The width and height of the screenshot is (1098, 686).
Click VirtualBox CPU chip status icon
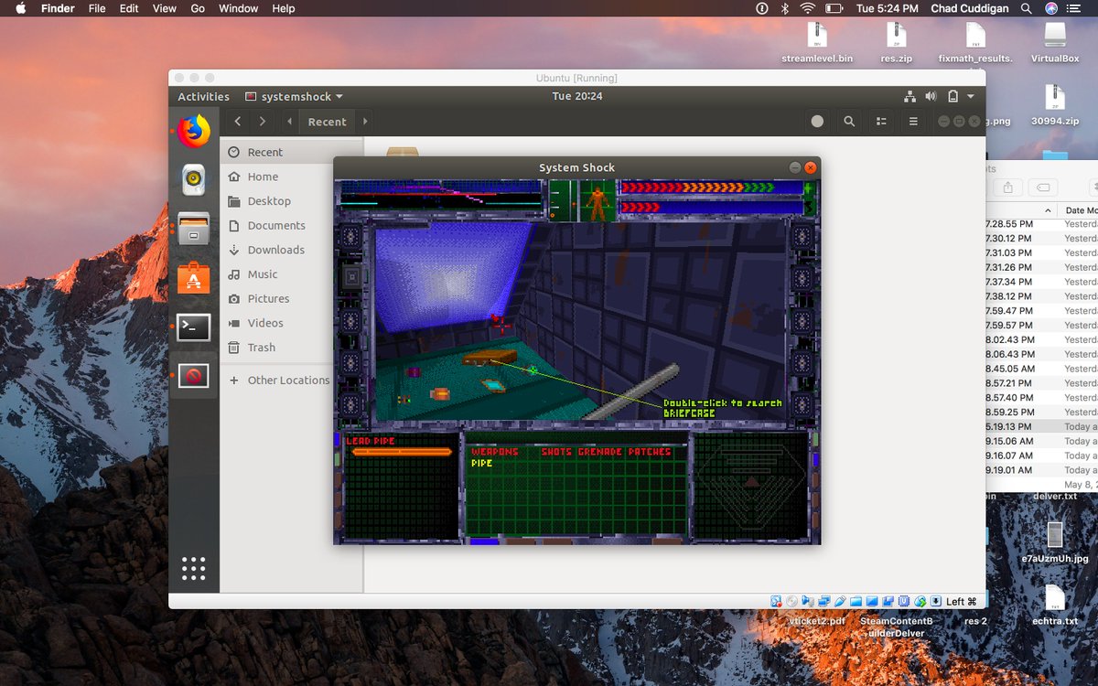coord(903,601)
